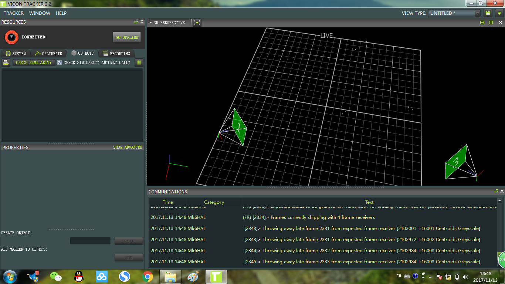This screenshot has width=505, height=284.
Task: Click the load object icon beside Check Similarity
Action: click(6, 62)
